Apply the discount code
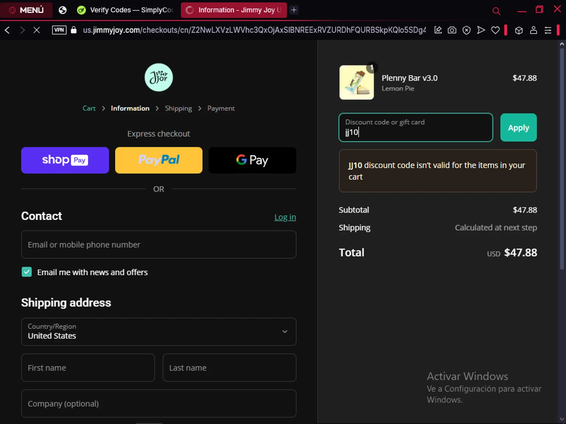The image size is (566, 424). point(518,127)
